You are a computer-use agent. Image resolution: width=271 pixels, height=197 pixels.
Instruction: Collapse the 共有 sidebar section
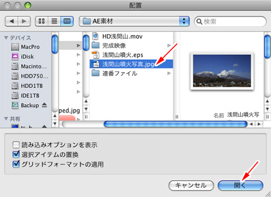coord(6,119)
